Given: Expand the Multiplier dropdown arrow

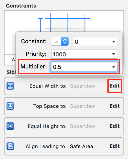Looking at the screenshot, I should coord(114,67).
